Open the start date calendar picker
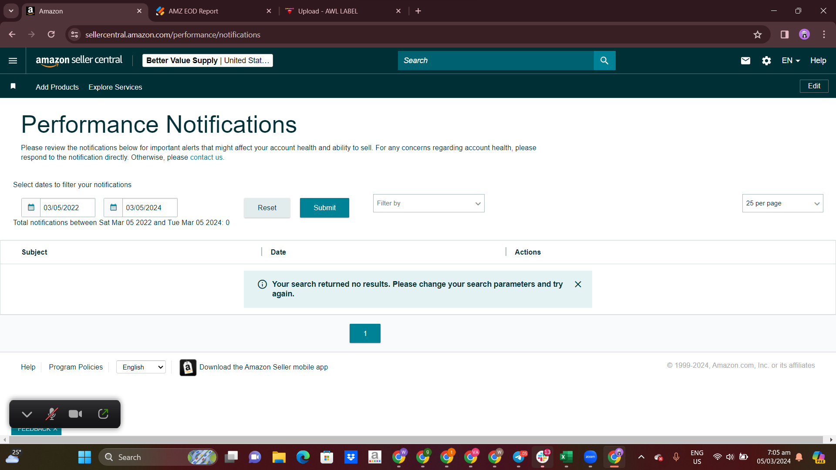 coord(31,208)
